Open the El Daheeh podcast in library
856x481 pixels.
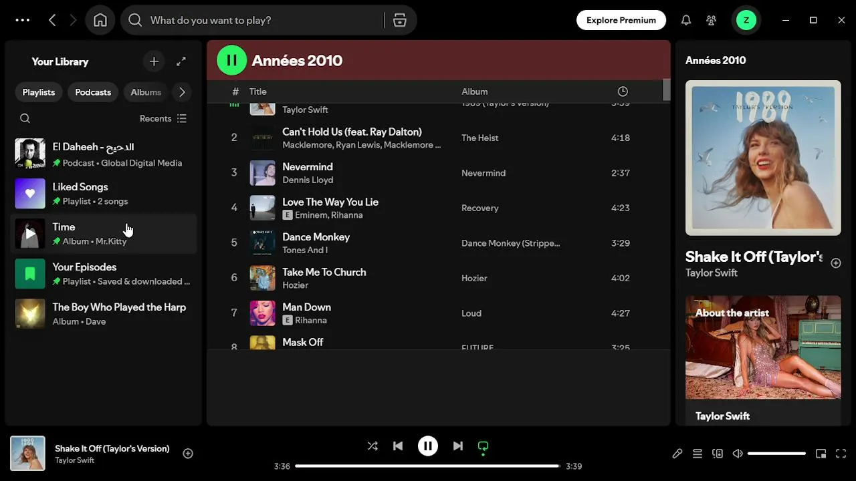coord(104,154)
